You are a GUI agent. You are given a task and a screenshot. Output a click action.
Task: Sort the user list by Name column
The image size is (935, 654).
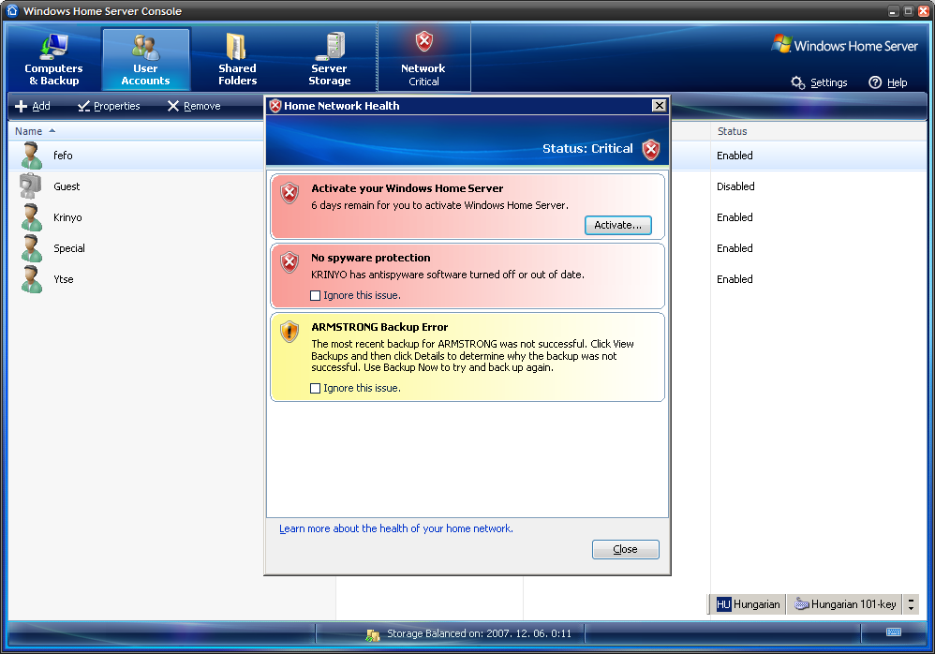tap(29, 131)
